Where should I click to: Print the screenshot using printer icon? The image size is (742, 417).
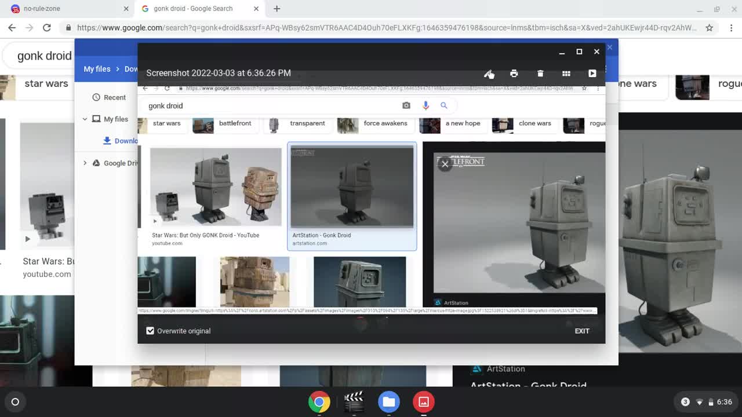514,74
